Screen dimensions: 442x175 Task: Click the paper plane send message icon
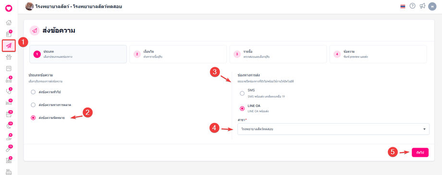(x=9, y=46)
